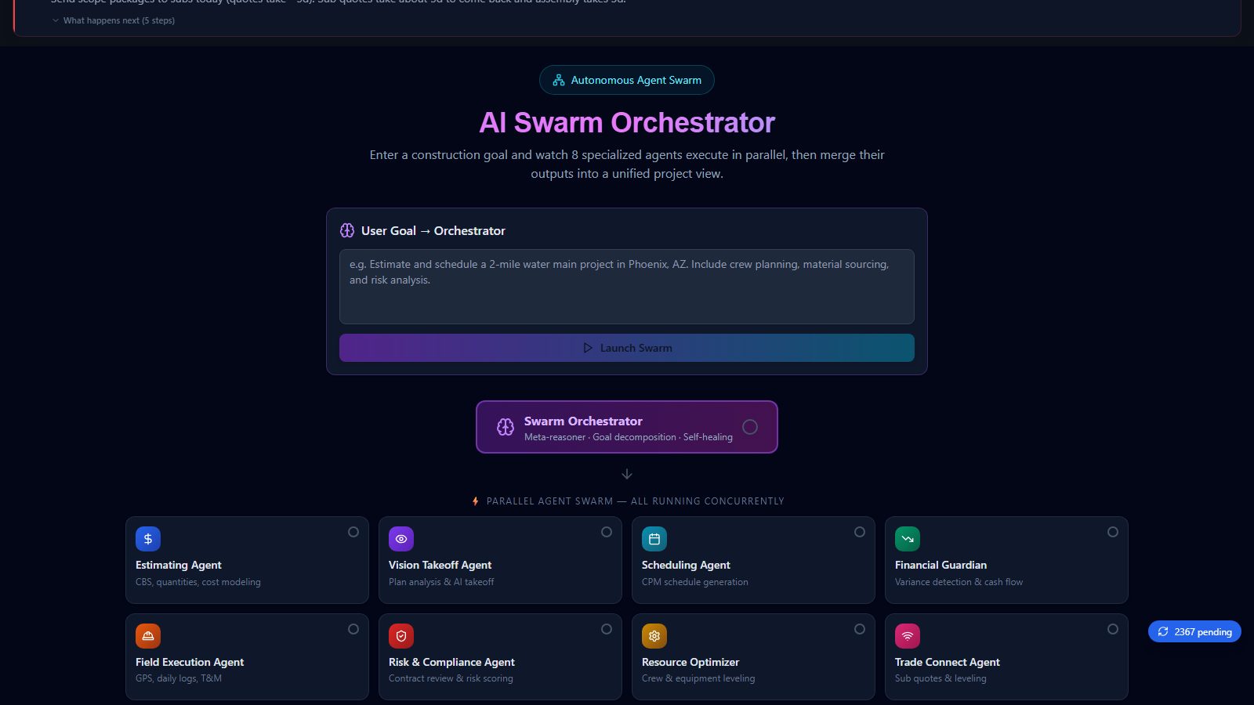The image size is (1254, 705).
Task: Click 'Meta-reasoner · Goal decomposition · Self-healing' subtitle
Action: tap(629, 437)
